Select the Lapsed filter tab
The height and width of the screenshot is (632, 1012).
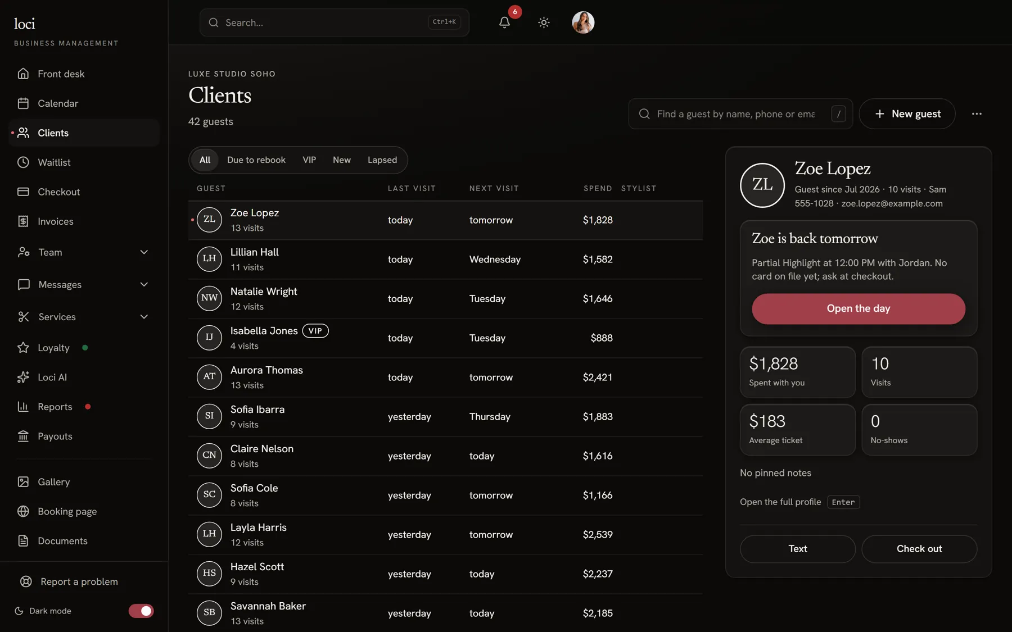(x=382, y=160)
